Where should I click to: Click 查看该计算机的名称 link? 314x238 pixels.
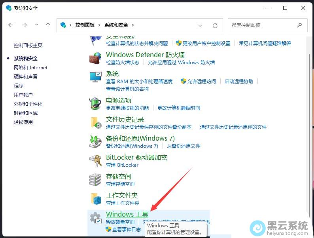click(x=127, y=89)
